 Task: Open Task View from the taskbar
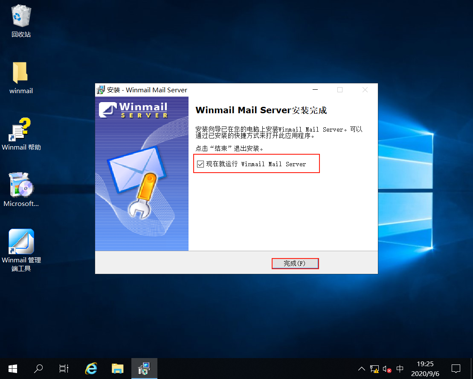(x=64, y=368)
